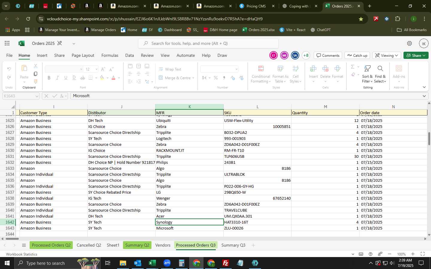Open the Windows Start menu
This screenshot has height=269, width=431.
pyautogui.click(x=7, y=263)
